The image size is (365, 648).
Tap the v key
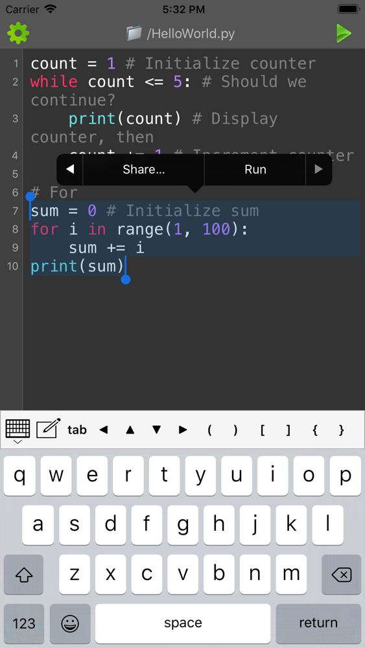pos(183,574)
